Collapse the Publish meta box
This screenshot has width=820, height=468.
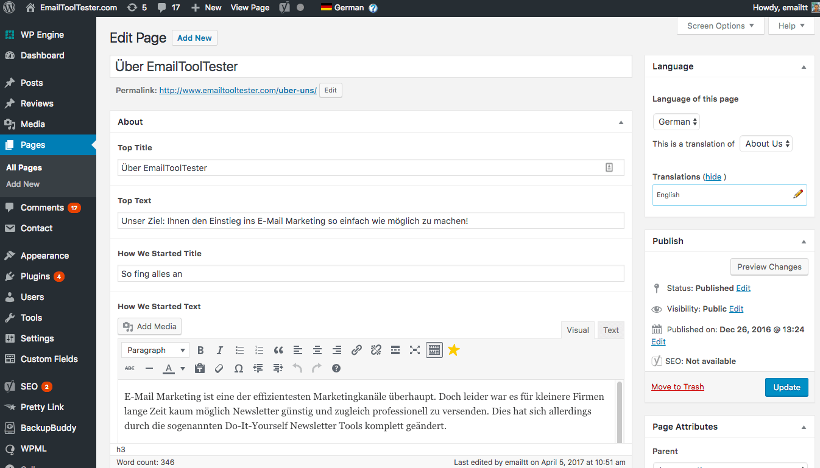pos(804,242)
